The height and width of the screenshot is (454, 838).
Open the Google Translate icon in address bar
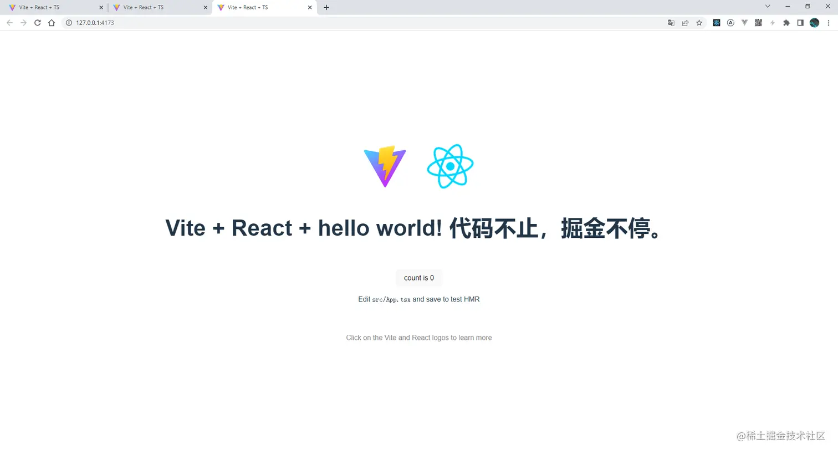tap(671, 23)
